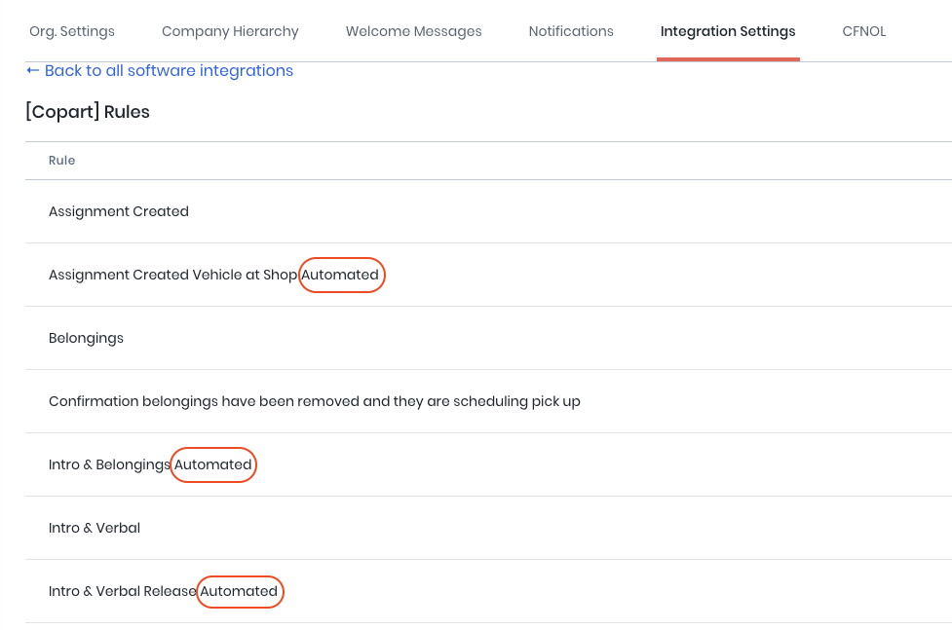This screenshot has height=630, width=952.
Task: Click the back arrow before the integrations link
Action: click(x=32, y=70)
